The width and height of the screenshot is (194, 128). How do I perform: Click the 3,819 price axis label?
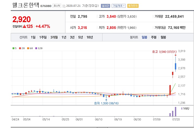click(x=182, y=51)
